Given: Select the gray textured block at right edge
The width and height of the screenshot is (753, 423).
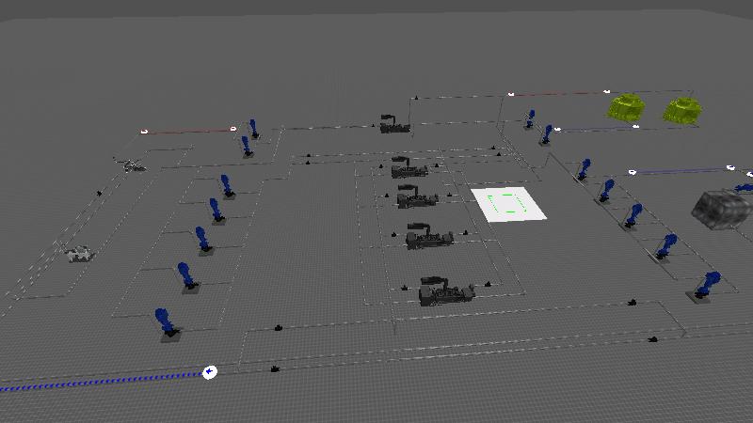Looking at the screenshot, I should pyautogui.click(x=721, y=208).
